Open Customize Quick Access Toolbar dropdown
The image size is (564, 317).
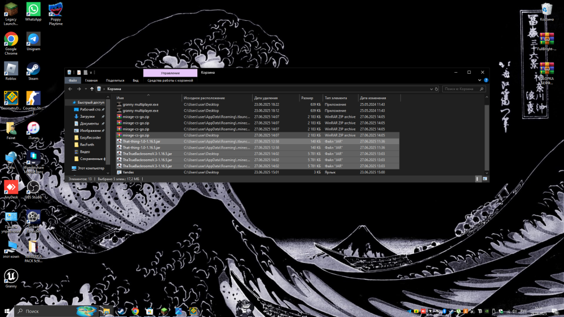coord(91,73)
